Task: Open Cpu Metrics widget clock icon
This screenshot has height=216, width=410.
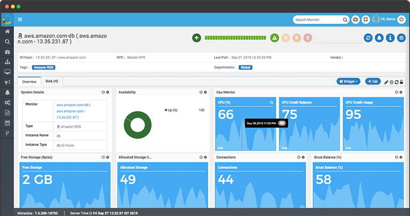Action: [397, 92]
